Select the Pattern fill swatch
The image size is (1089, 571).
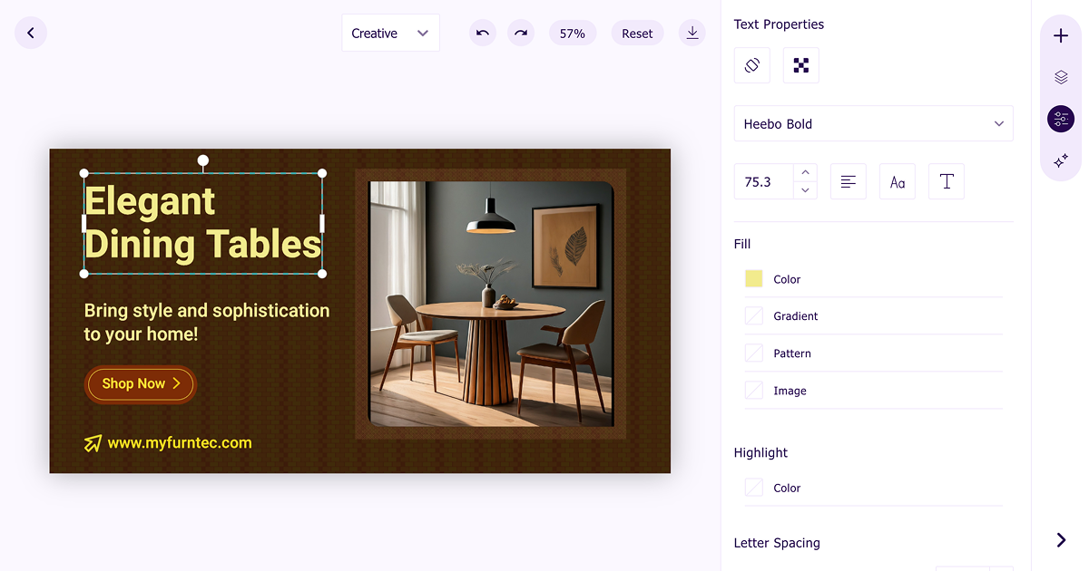(x=754, y=353)
